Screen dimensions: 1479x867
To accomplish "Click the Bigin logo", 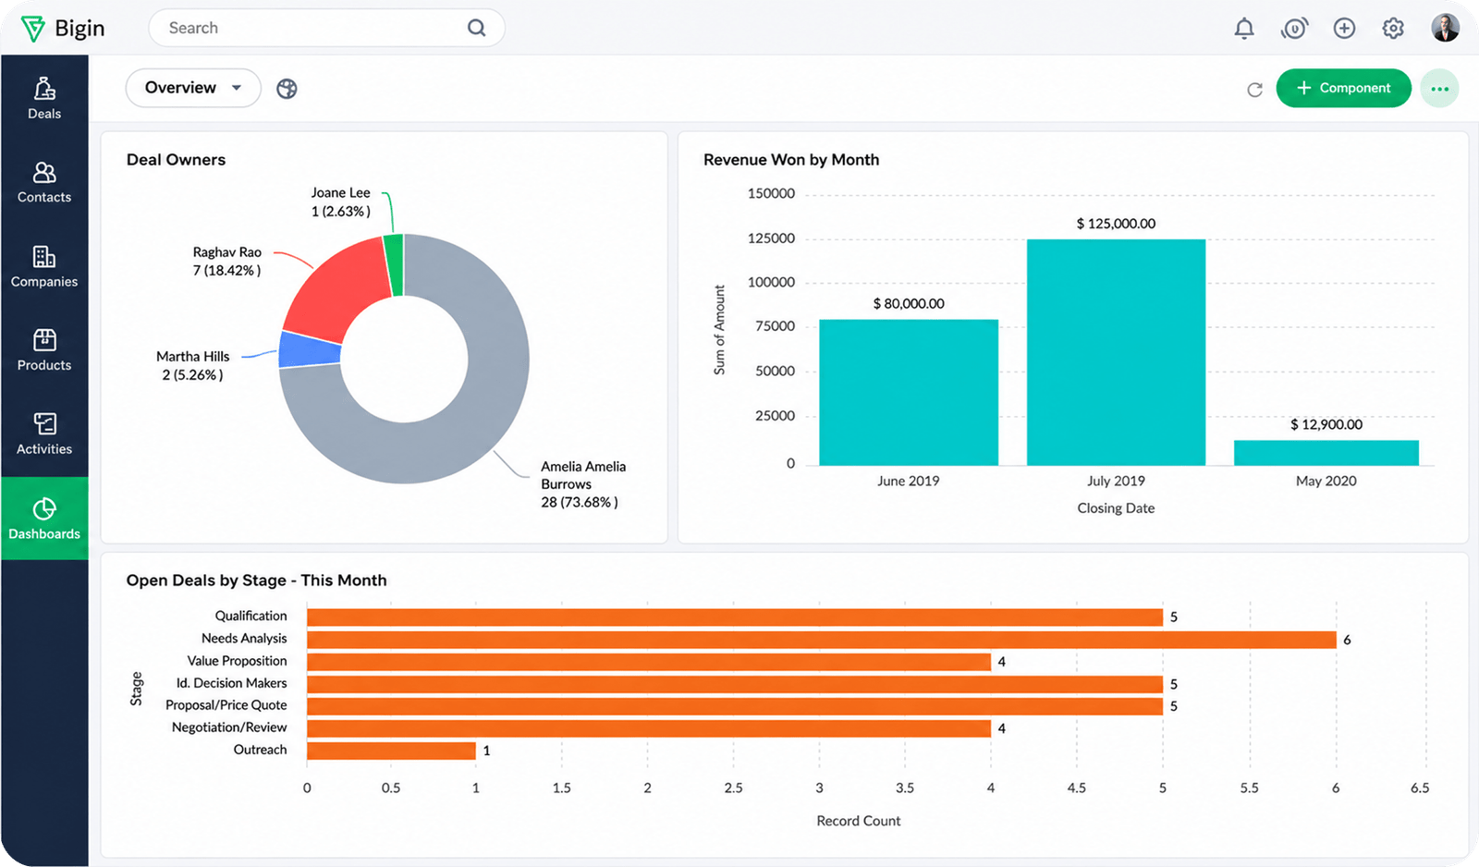I will 63,29.
